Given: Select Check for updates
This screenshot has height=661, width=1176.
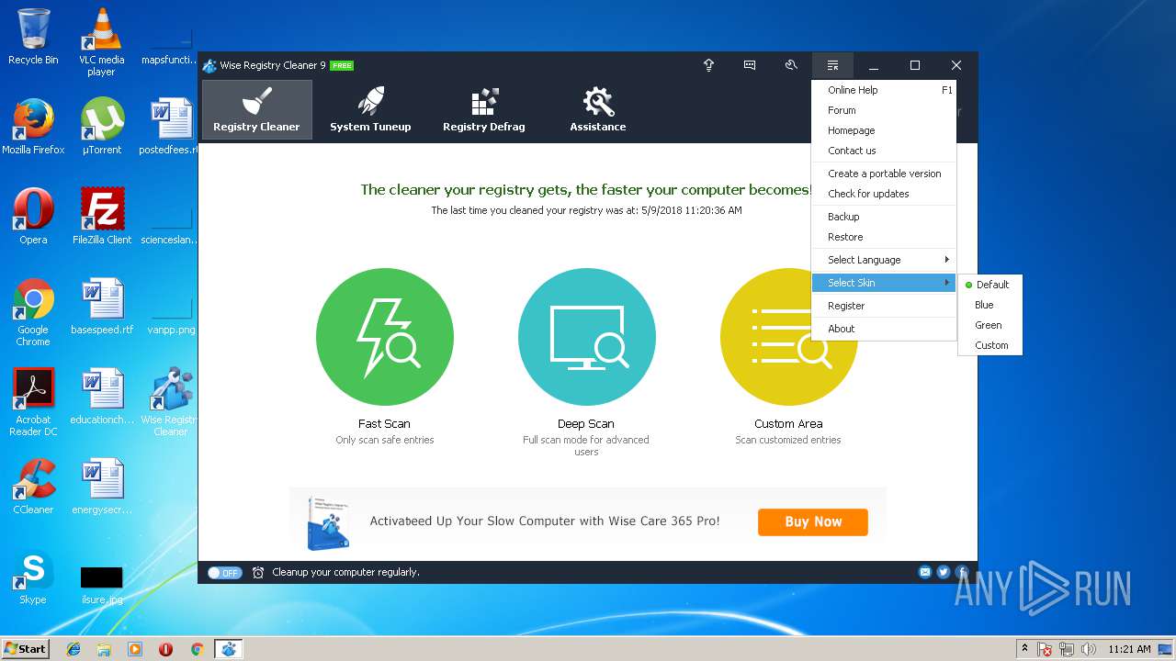Looking at the screenshot, I should (x=884, y=194).
